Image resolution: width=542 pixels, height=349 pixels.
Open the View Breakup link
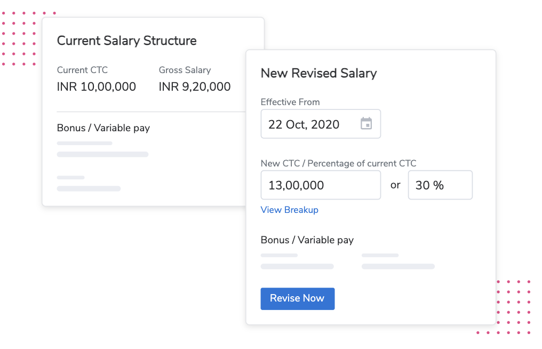click(x=289, y=210)
